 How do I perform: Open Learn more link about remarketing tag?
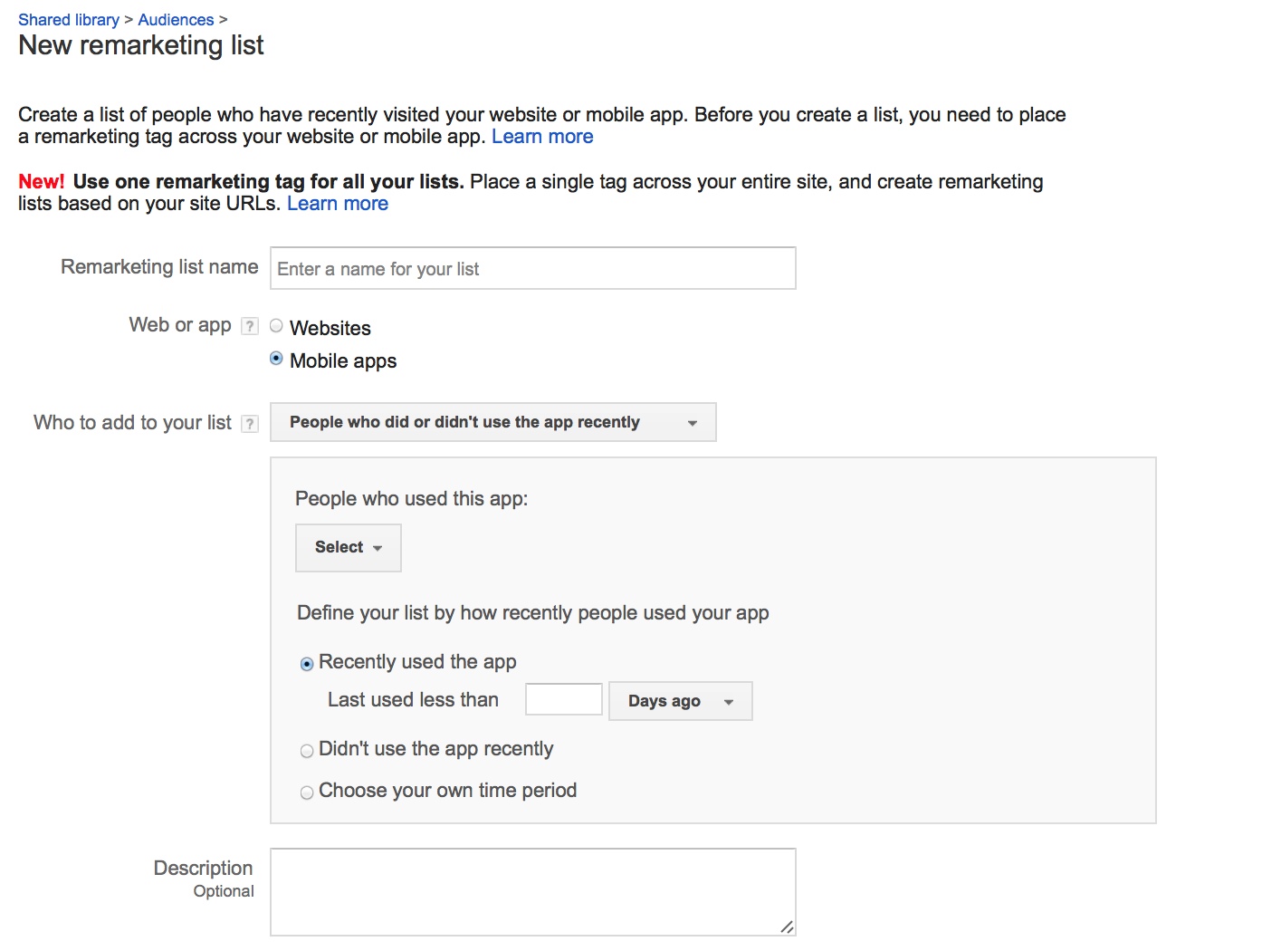[542, 137]
